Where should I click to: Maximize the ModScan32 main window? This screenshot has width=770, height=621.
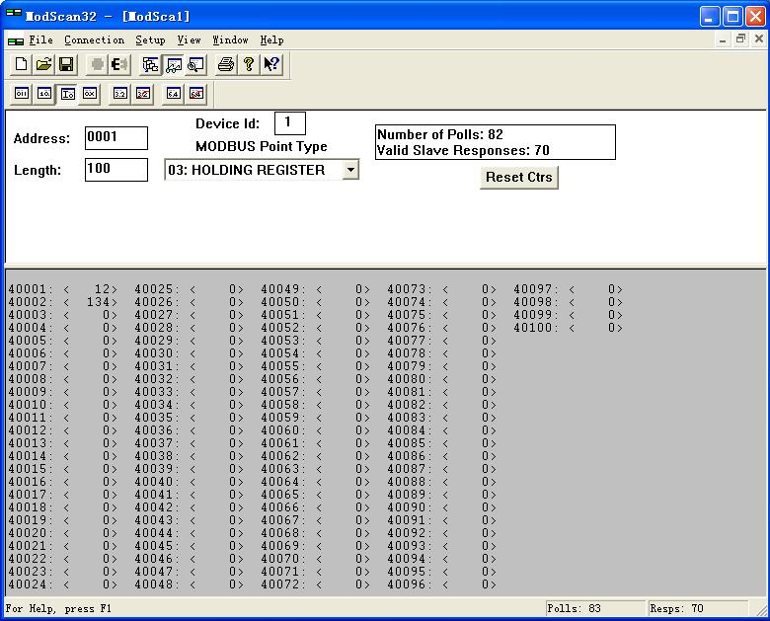click(732, 17)
